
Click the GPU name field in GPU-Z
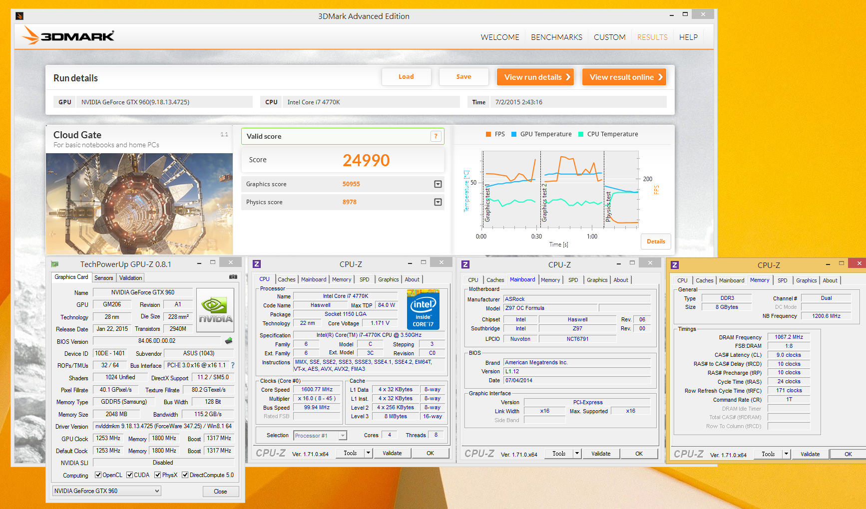tap(143, 292)
